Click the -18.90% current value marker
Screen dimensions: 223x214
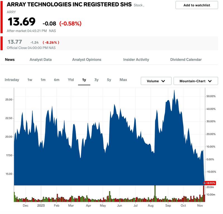[210, 183]
